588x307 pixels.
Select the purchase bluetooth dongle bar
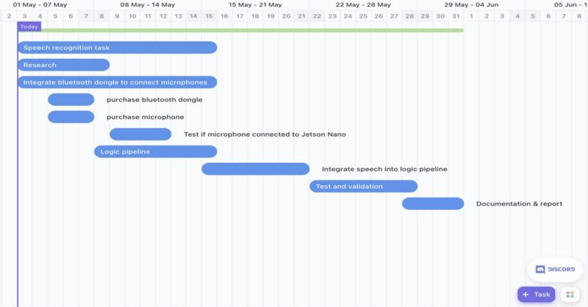coord(71,100)
